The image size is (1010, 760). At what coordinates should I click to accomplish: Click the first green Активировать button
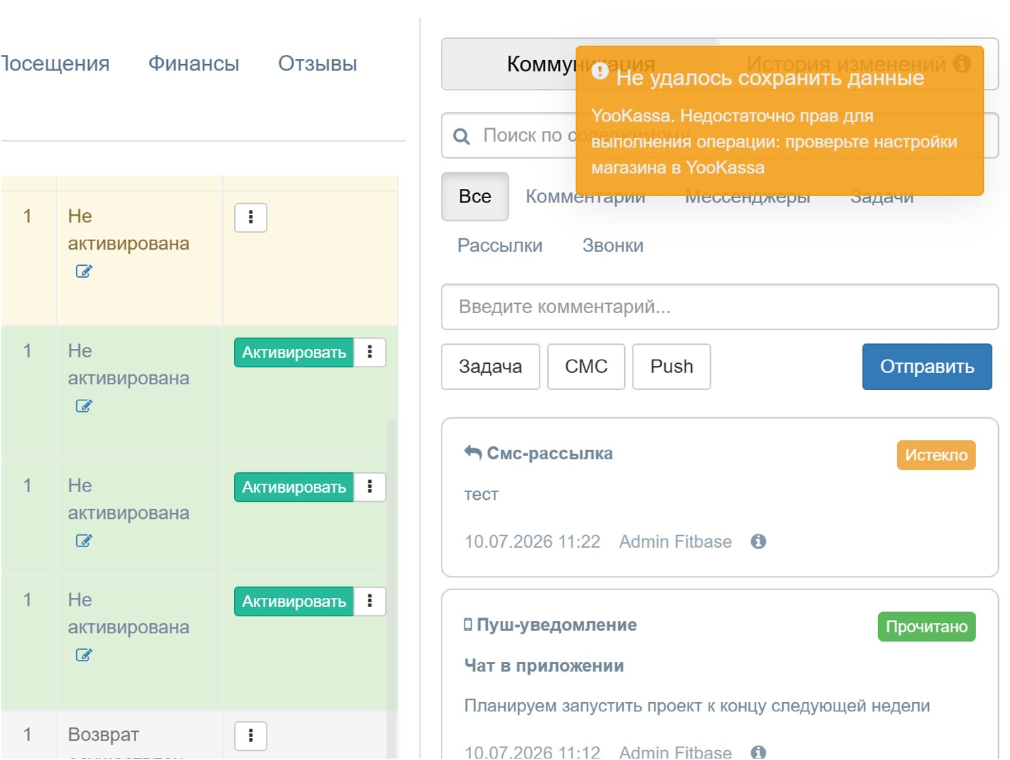(x=293, y=353)
